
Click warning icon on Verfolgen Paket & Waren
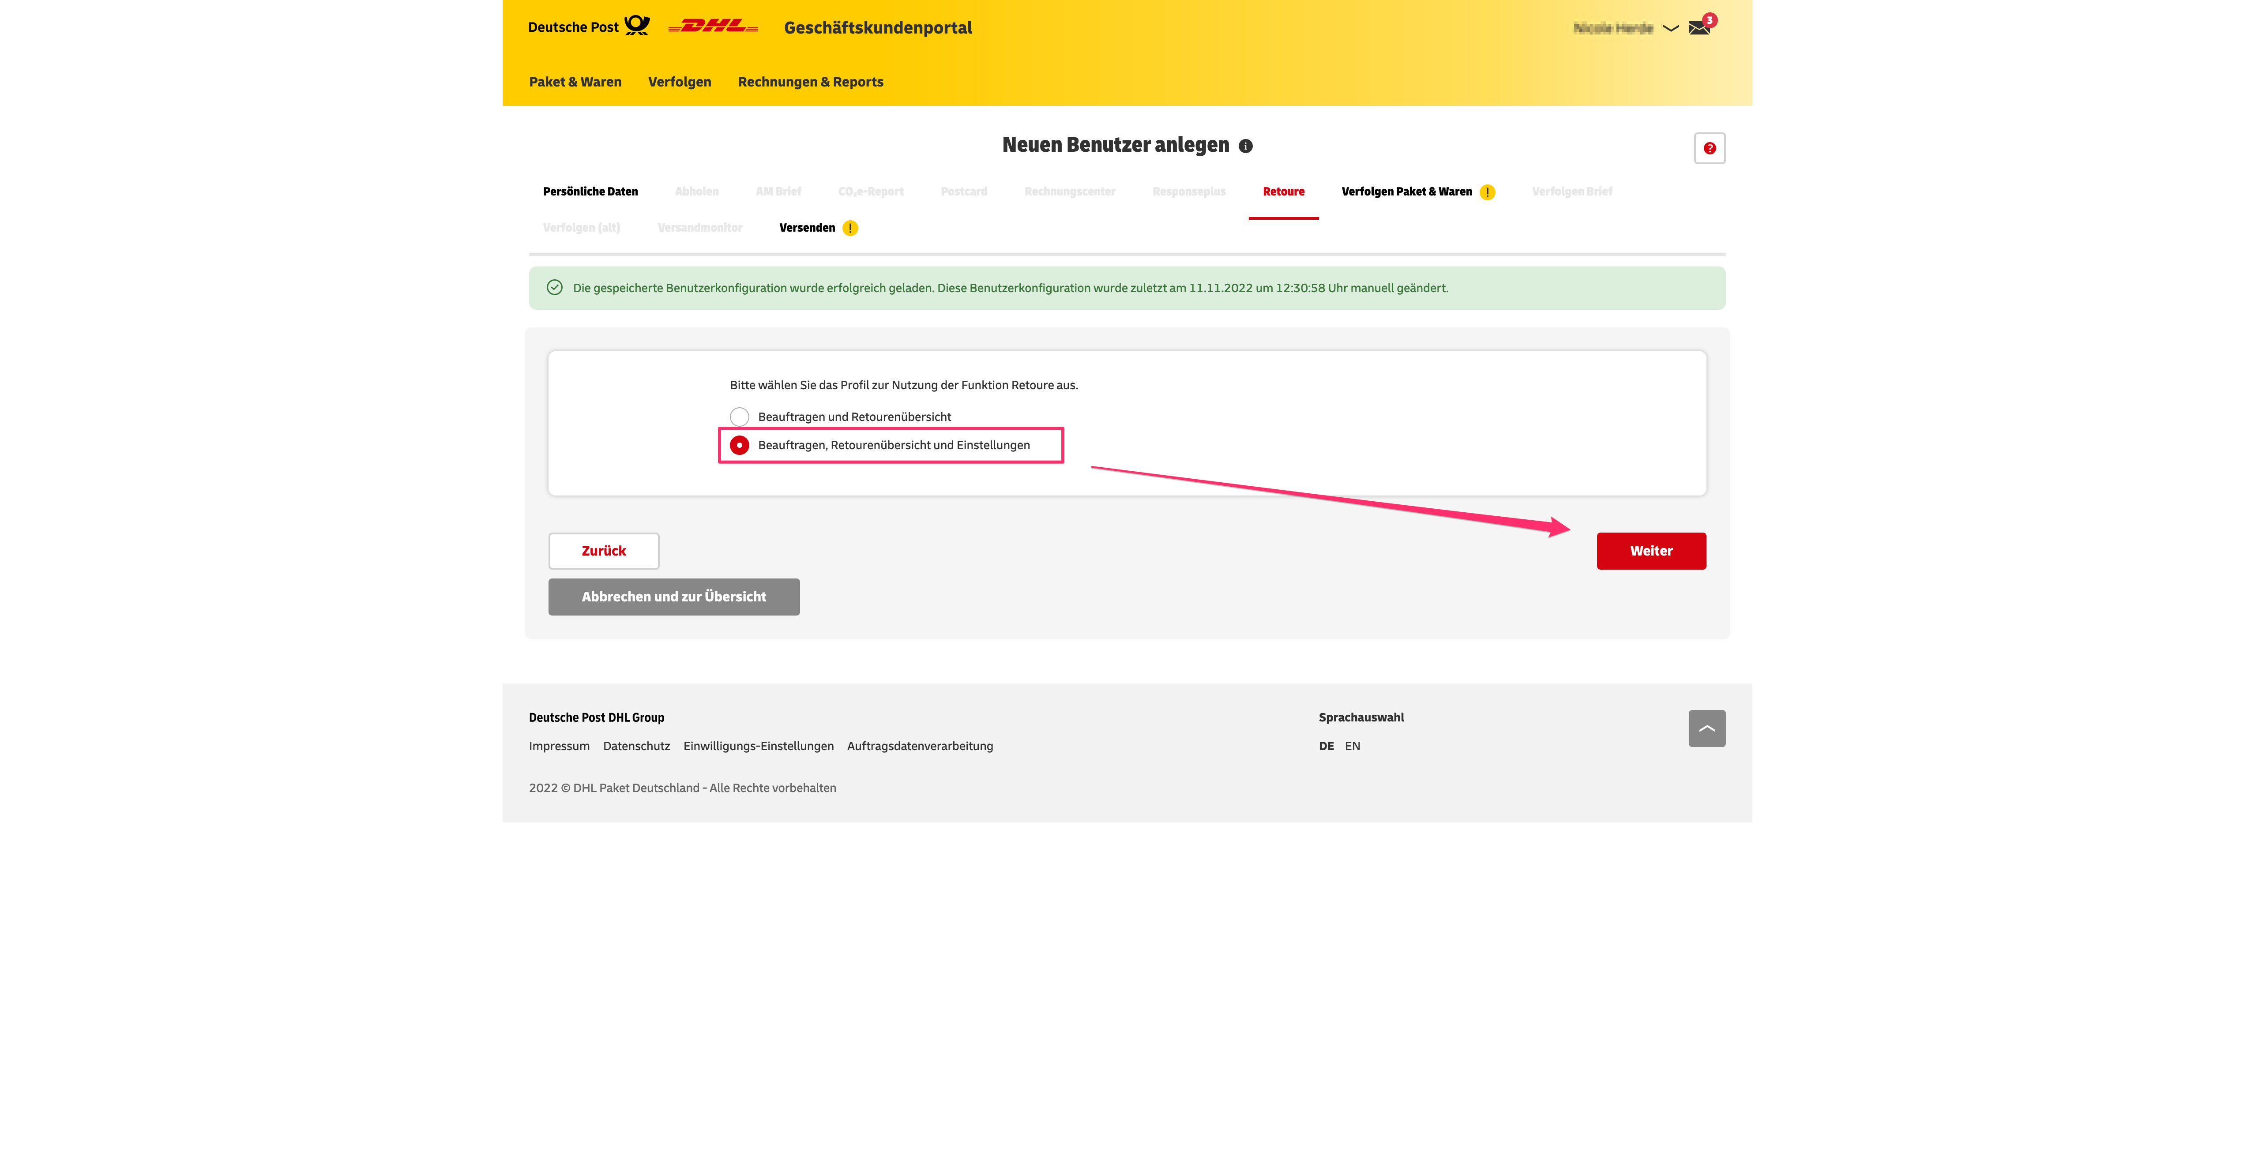click(x=1487, y=192)
